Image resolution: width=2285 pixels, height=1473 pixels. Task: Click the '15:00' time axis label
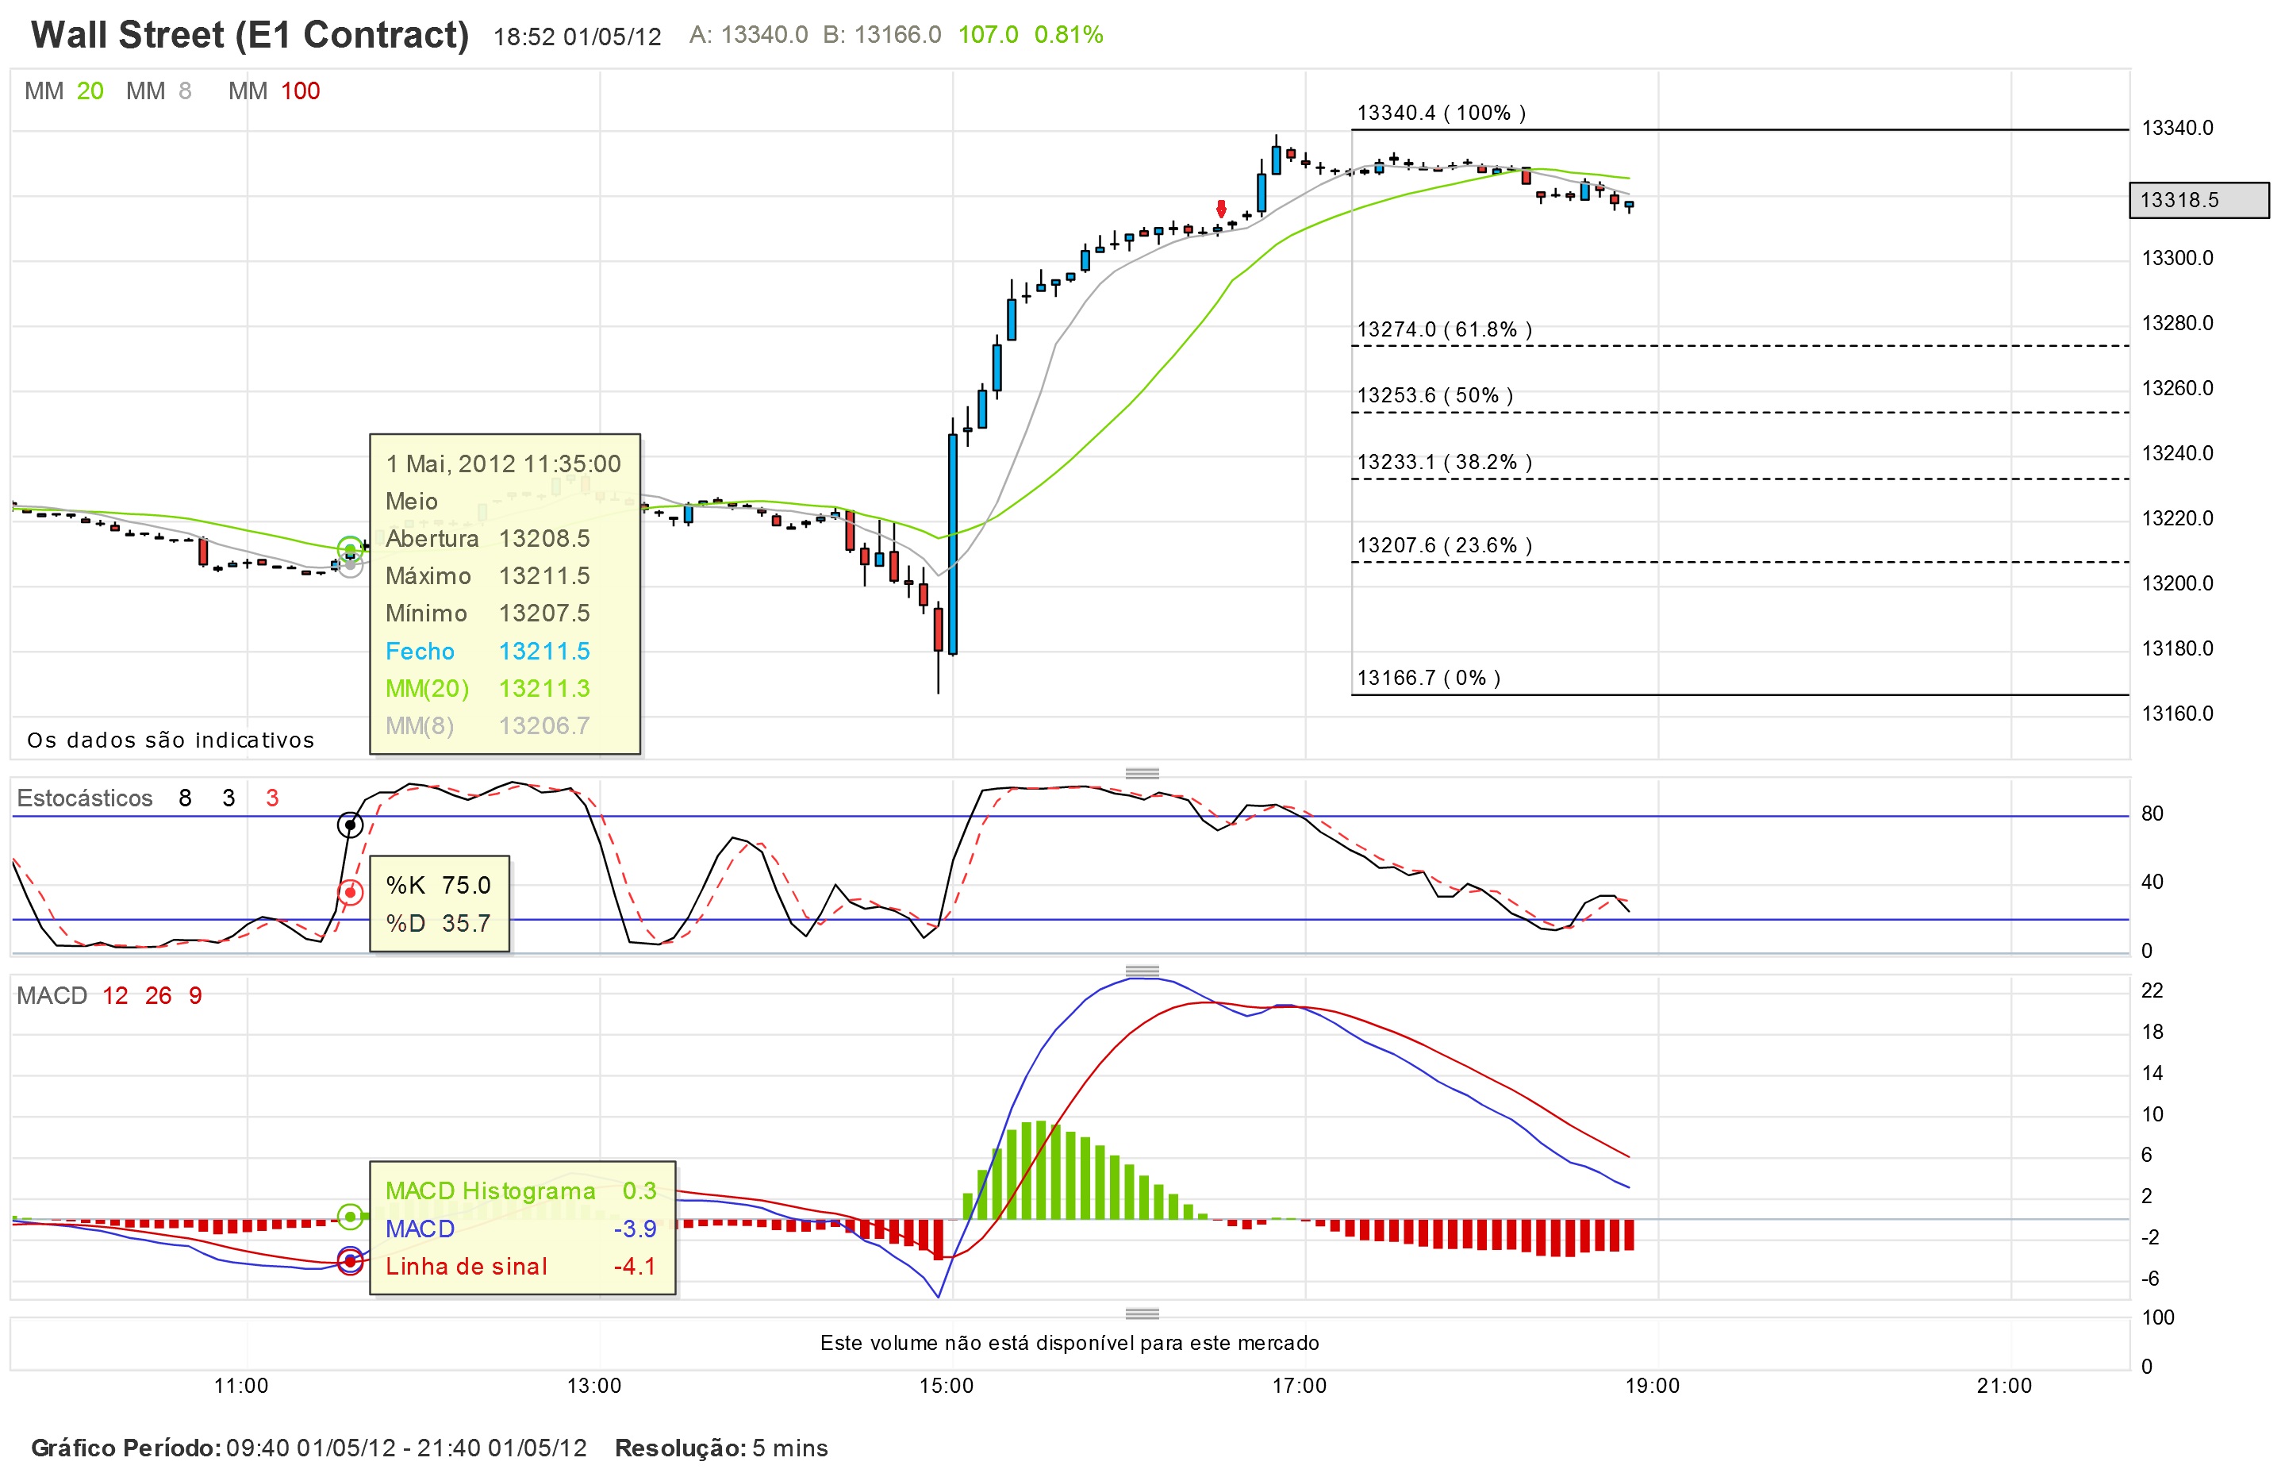point(947,1386)
